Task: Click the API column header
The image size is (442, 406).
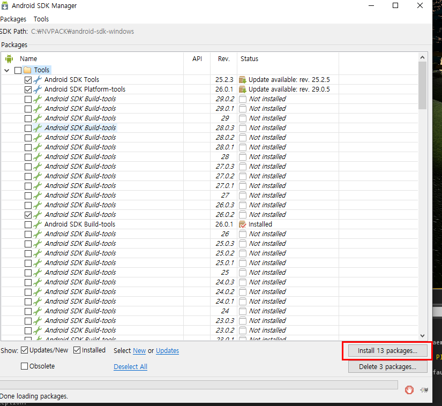Action: point(197,59)
